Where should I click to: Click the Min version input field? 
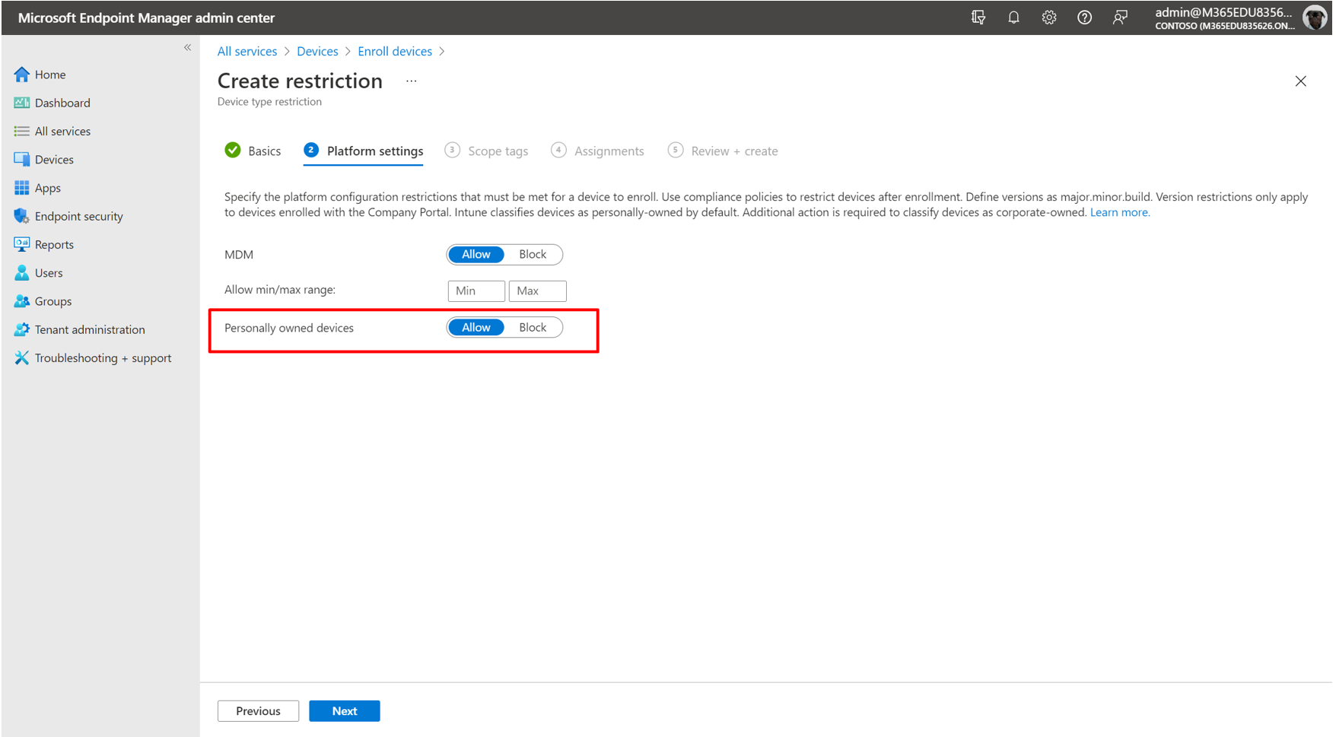(x=476, y=291)
